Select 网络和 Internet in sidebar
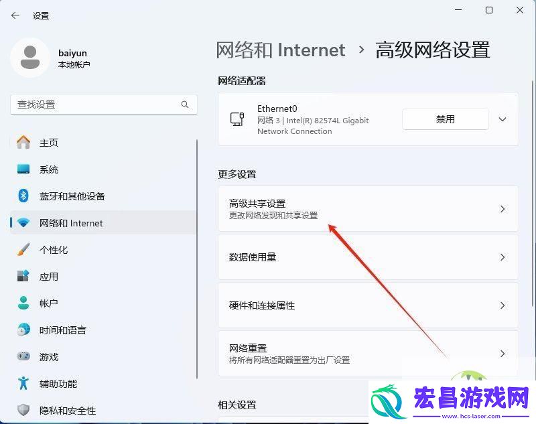The width and height of the screenshot is (536, 424). (x=103, y=223)
